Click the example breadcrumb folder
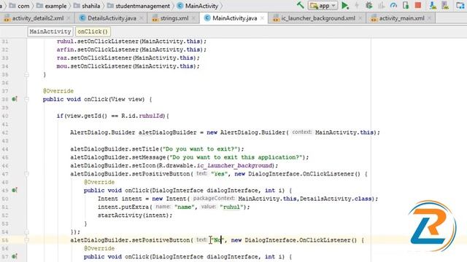 (52, 6)
